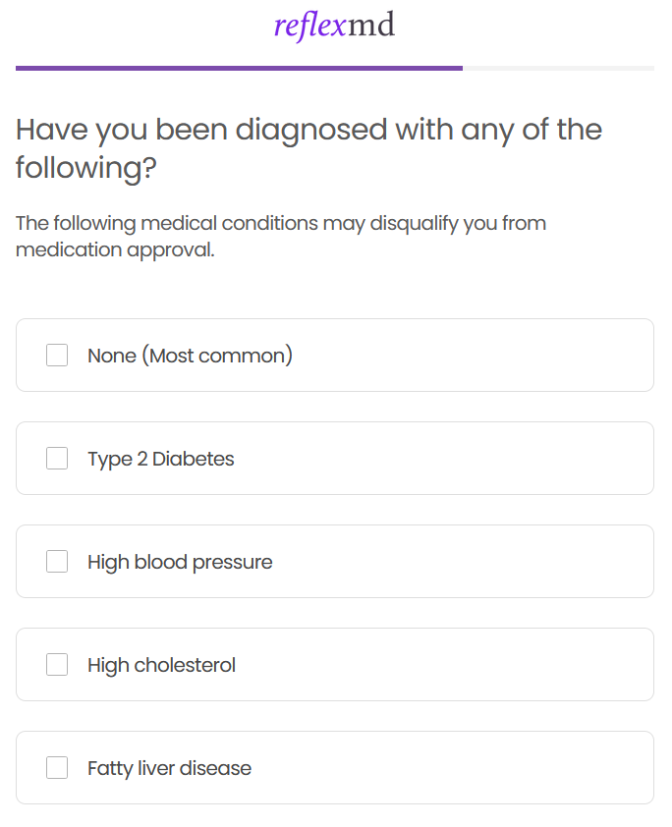
Task: Click the reflexmd logo
Action: coord(334,26)
